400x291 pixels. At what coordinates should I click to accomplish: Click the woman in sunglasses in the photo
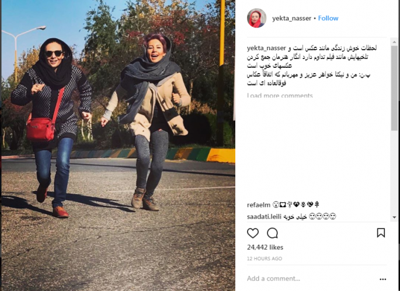pos(51,127)
